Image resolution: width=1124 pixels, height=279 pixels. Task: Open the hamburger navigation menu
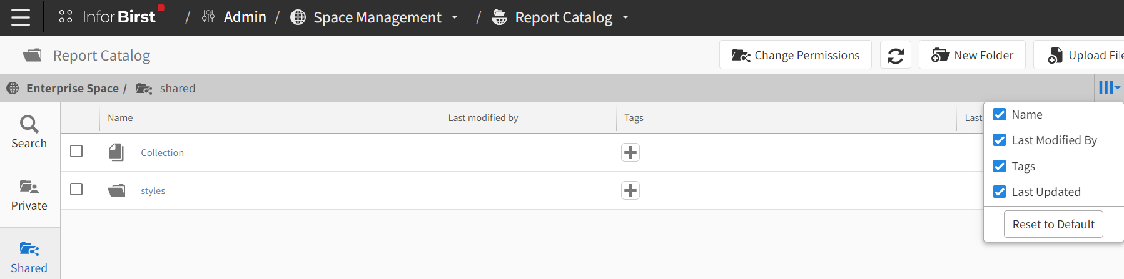(x=21, y=17)
